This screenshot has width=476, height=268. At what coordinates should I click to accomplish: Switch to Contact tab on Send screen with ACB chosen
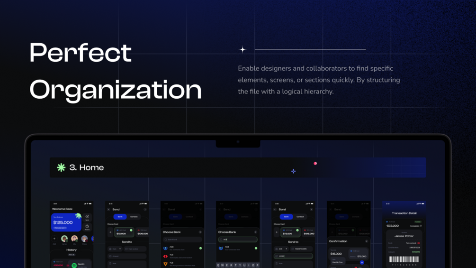click(x=300, y=217)
